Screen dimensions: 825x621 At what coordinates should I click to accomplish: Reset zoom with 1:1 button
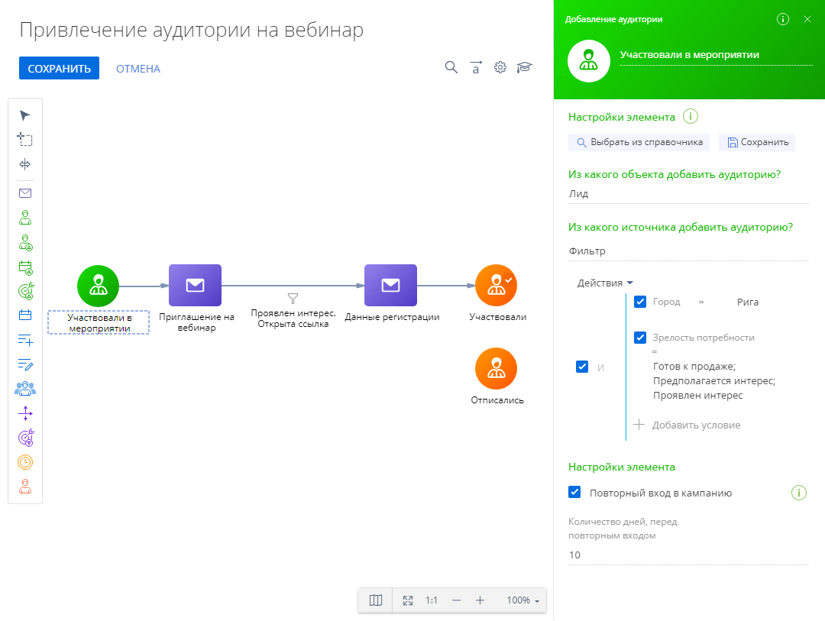click(432, 600)
